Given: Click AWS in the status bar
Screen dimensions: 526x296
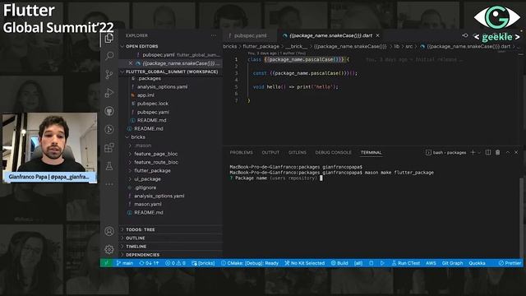Looking at the screenshot, I should coord(431,263).
